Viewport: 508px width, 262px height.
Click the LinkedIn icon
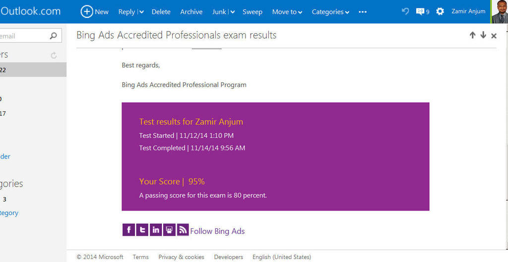tap(155, 230)
